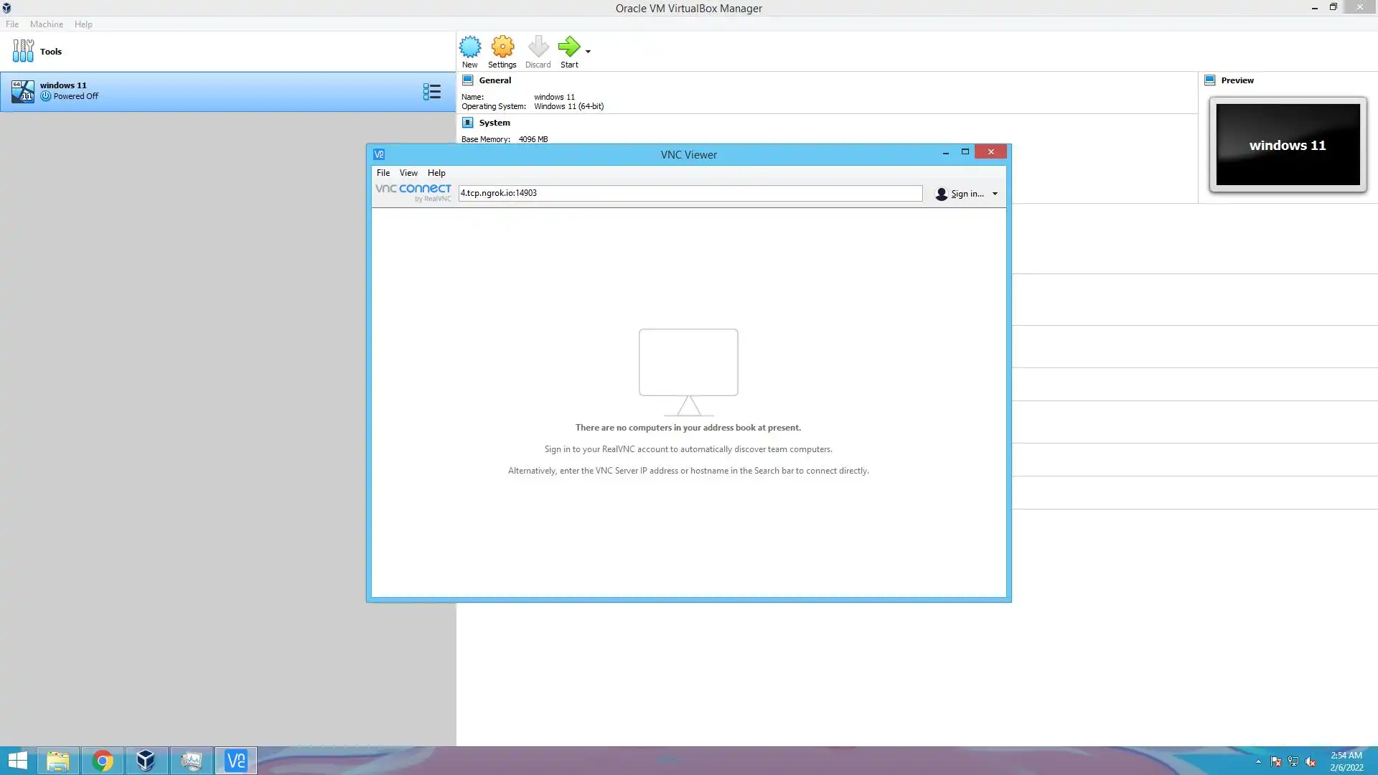This screenshot has width=1378, height=775.
Task: Expand the Sign in dropdown arrow
Action: (995, 194)
